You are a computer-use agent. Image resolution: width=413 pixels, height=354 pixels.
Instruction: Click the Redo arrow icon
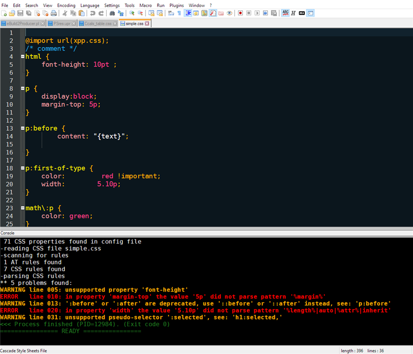click(x=101, y=13)
